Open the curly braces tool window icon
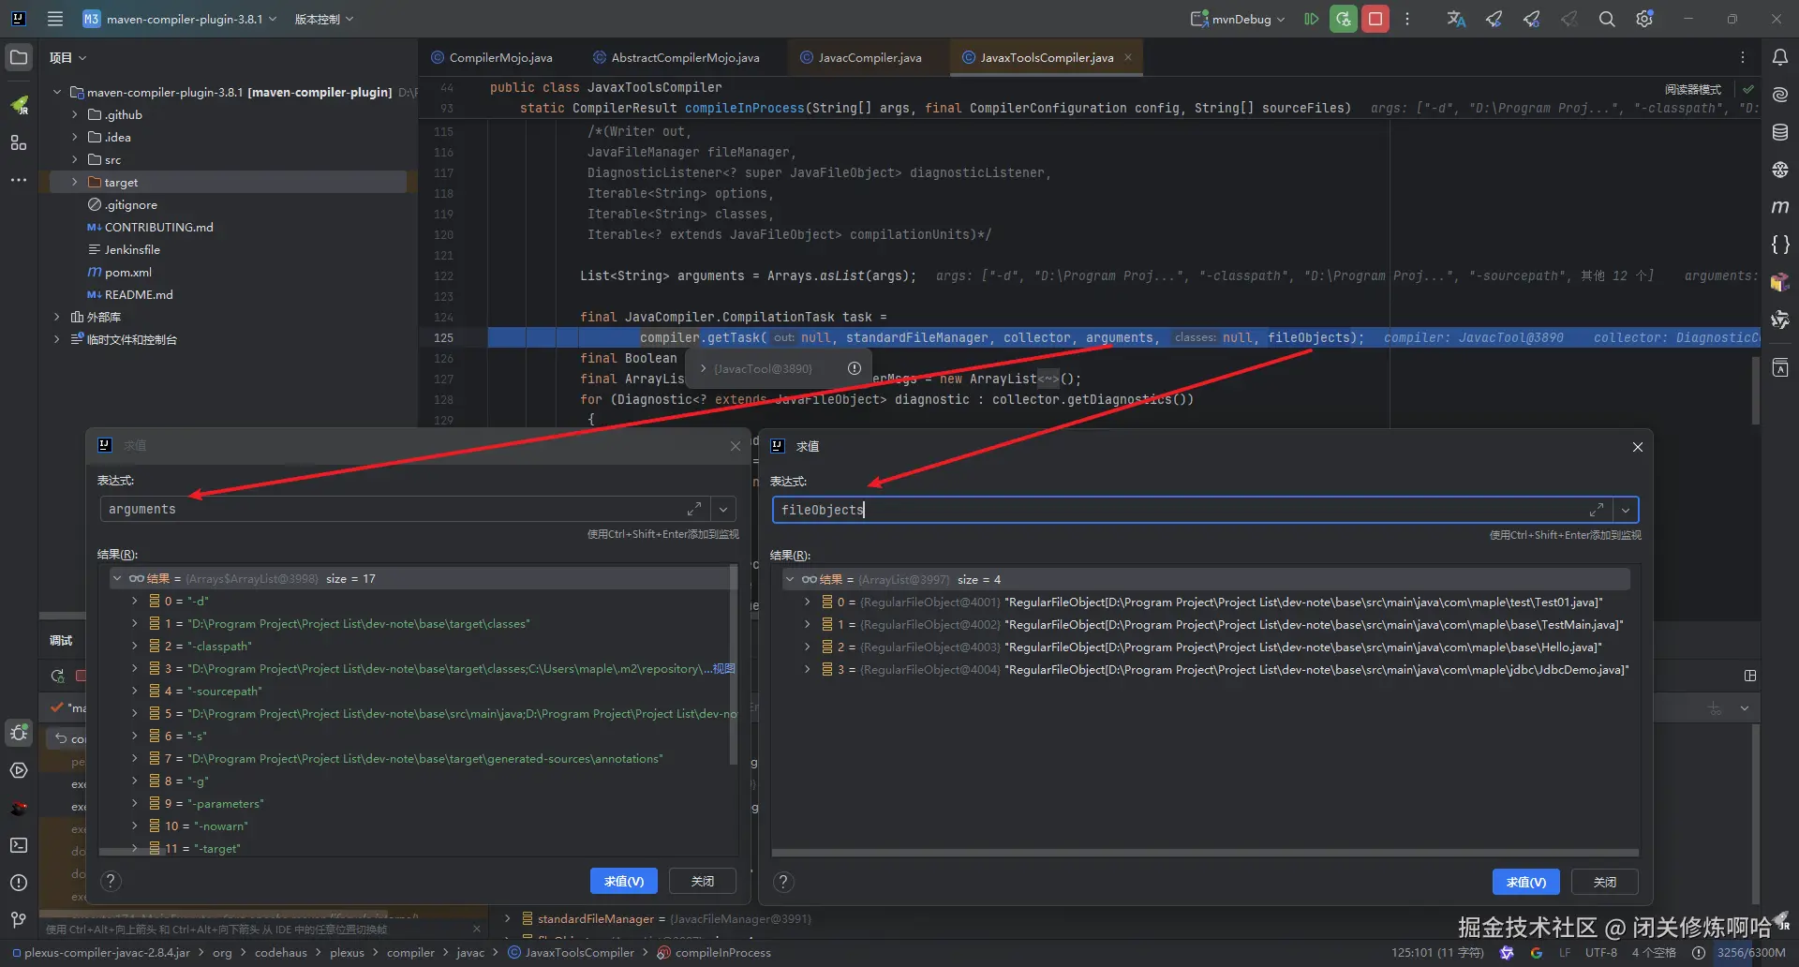1799x967 pixels. click(1780, 245)
